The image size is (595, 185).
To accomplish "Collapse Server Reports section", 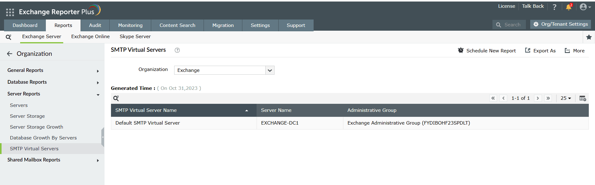I will tap(52, 94).
